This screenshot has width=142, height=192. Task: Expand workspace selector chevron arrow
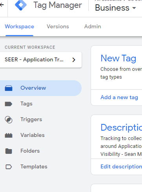74,60
